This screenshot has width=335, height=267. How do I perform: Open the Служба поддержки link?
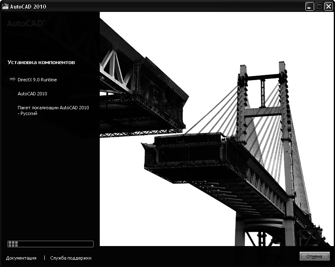(71, 258)
